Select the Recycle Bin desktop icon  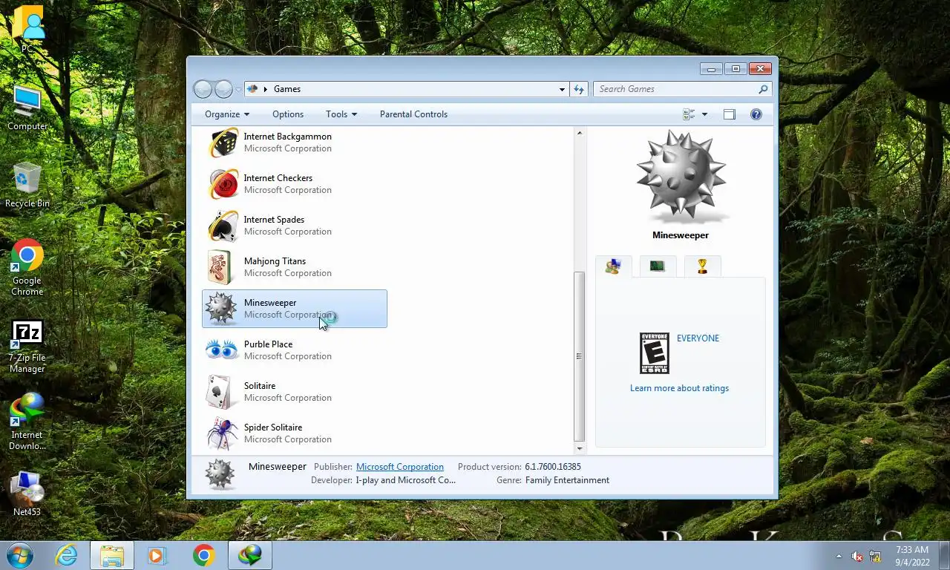[x=27, y=185]
